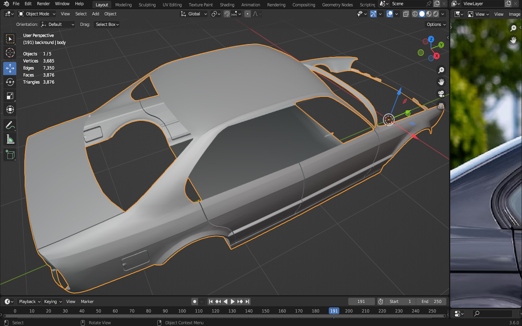This screenshot has height=326, width=522.
Task: Enable proportional editing toggle
Action: tap(248, 14)
